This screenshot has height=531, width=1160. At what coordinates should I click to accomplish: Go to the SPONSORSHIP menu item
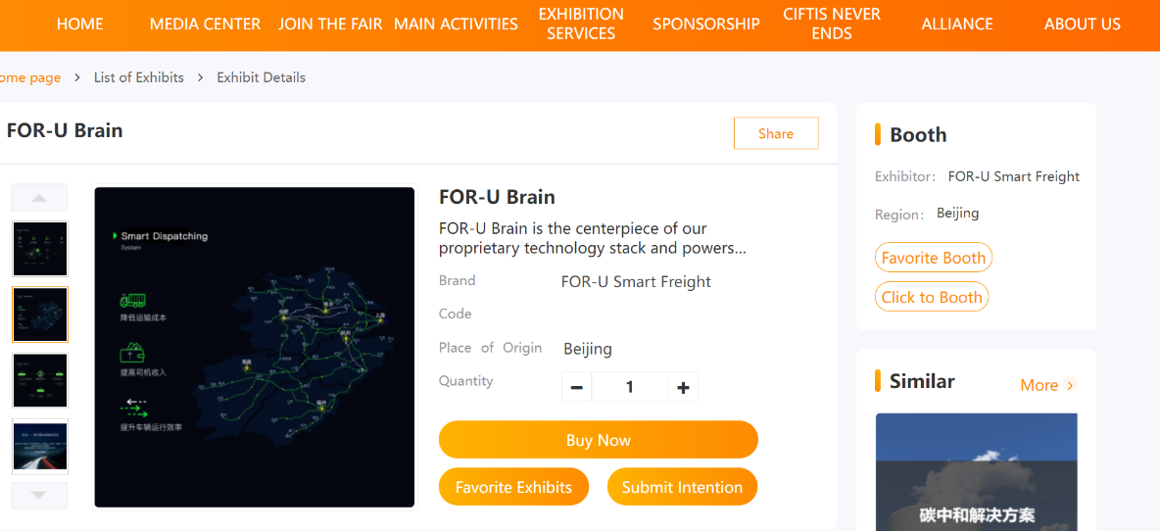pos(705,24)
